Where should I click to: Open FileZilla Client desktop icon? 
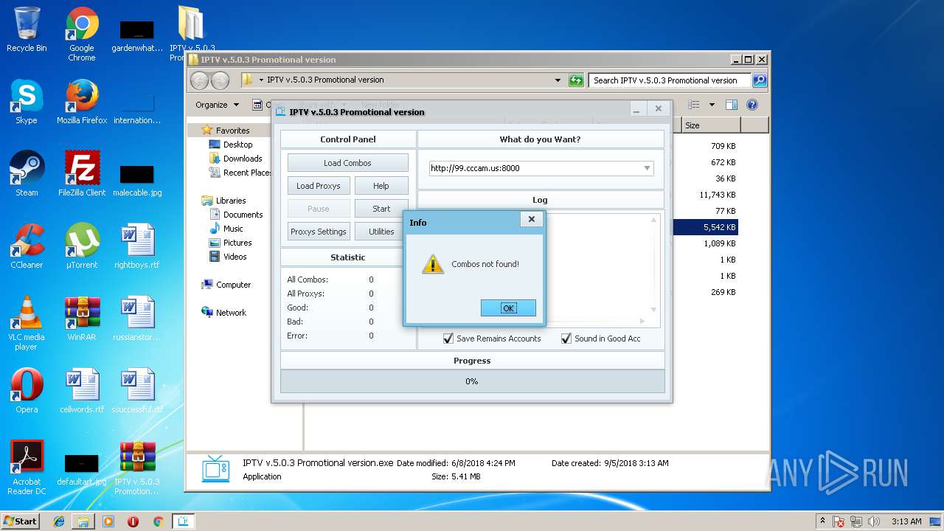click(82, 174)
